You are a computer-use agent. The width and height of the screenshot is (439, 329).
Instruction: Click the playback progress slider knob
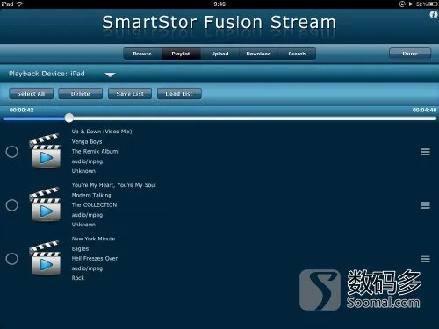pos(69,118)
